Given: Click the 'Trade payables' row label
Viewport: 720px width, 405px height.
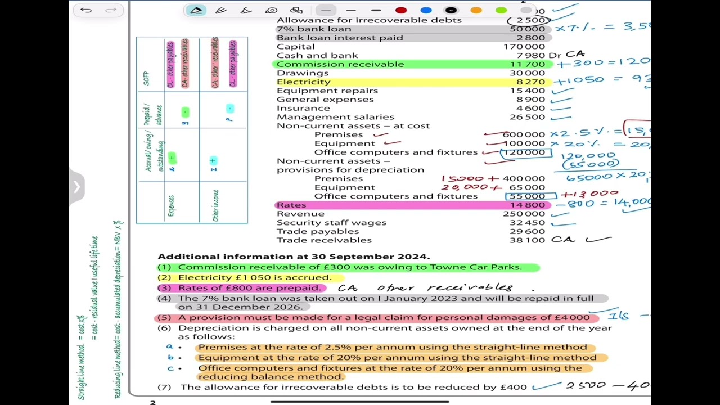Looking at the screenshot, I should click(x=317, y=231).
